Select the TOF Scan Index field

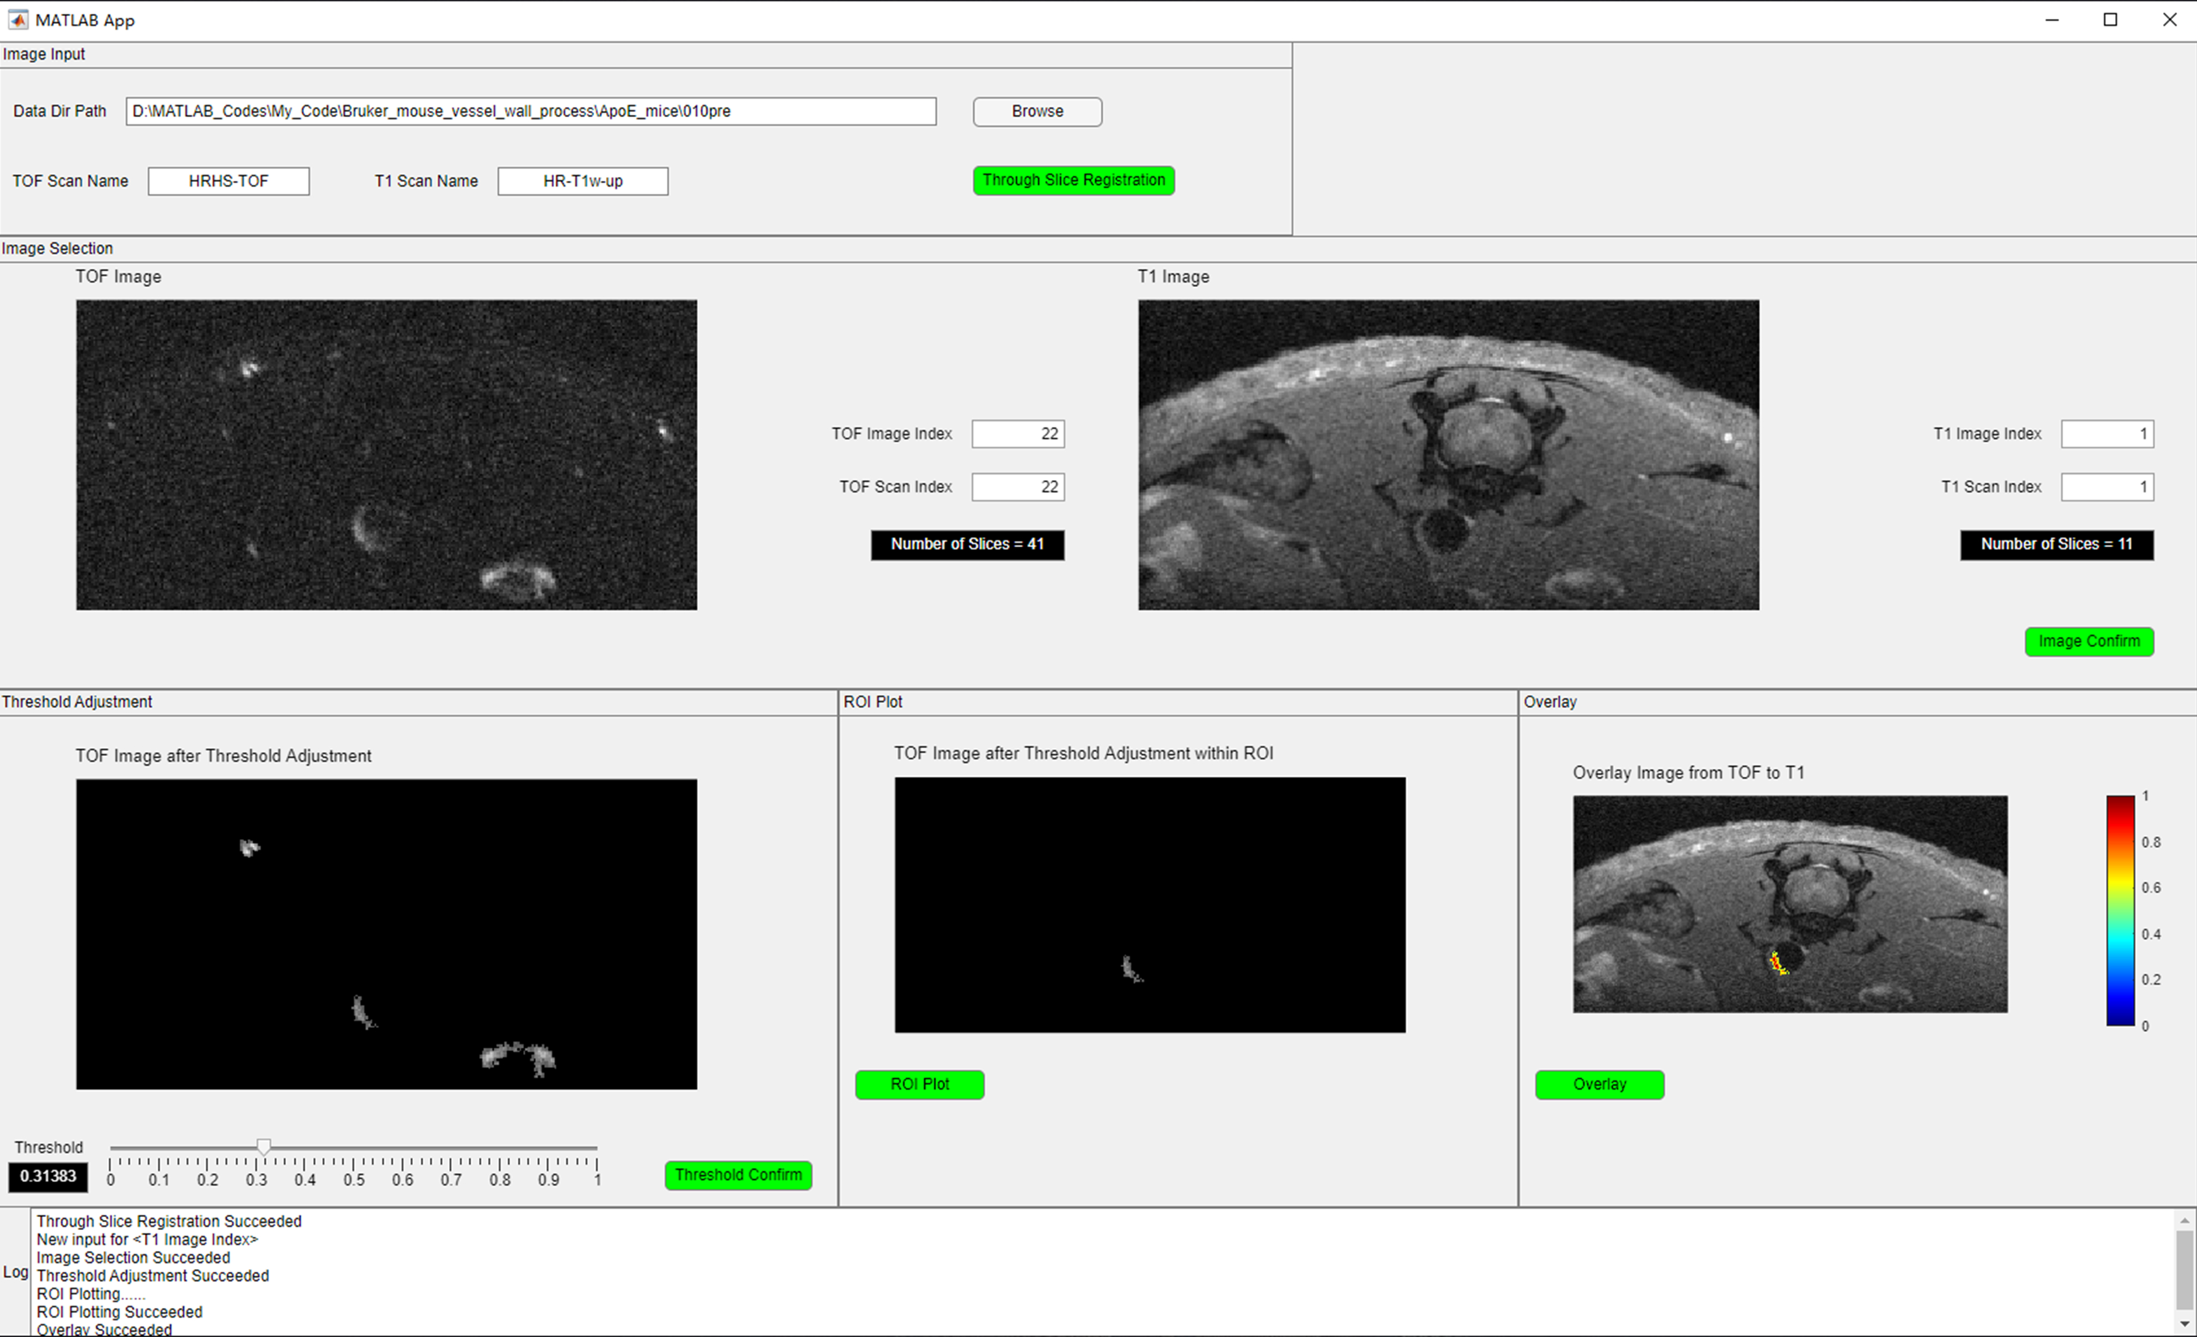point(1017,487)
